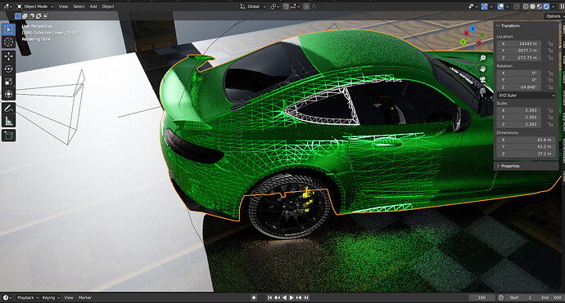This screenshot has height=303, width=565.
Task: Lock the Scale Y axis
Action: pos(550,118)
